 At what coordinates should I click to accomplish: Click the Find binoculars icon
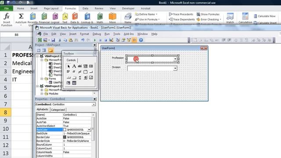point(76,40)
